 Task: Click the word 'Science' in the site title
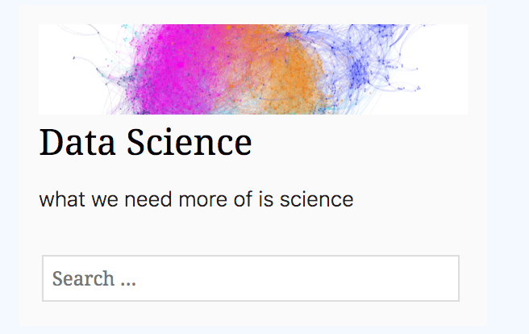click(188, 143)
